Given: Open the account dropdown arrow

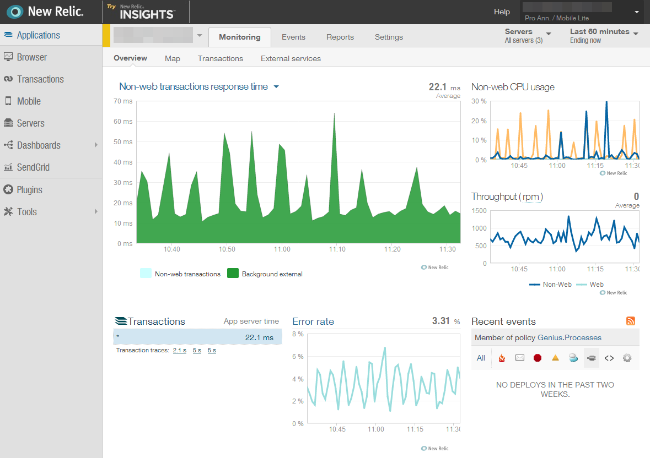Looking at the screenshot, I should pyautogui.click(x=637, y=12).
